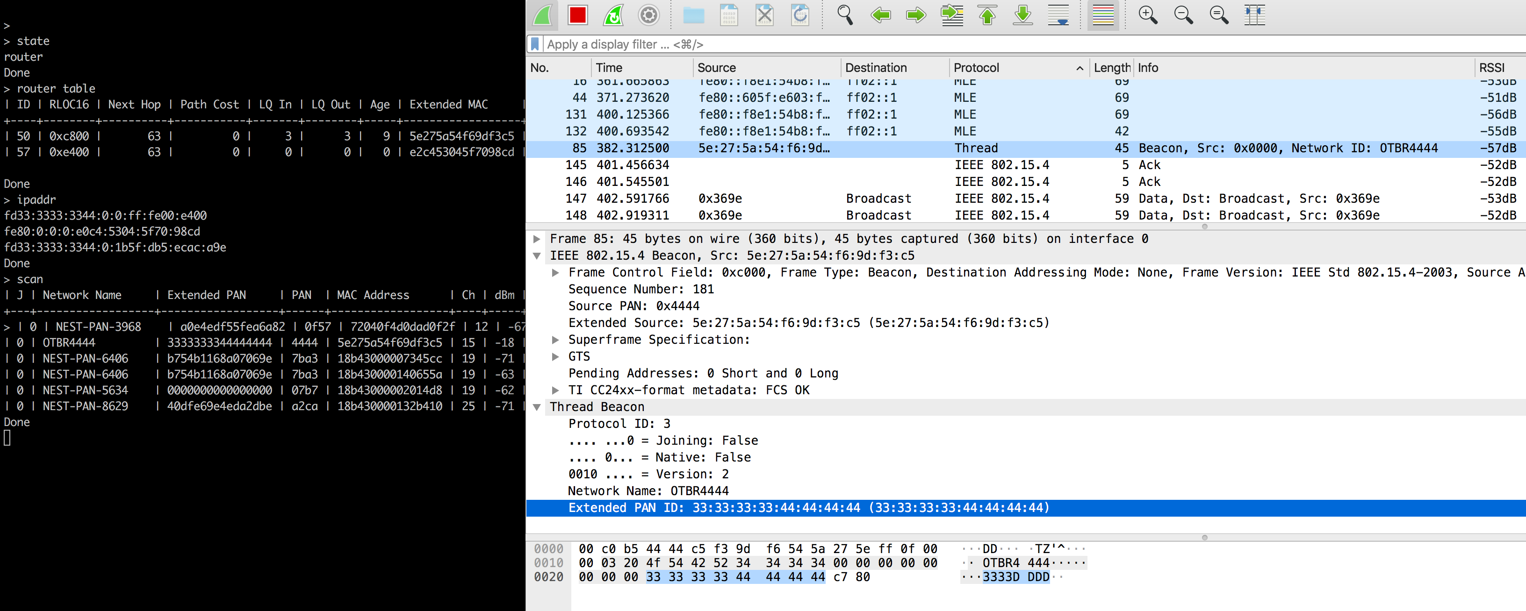The height and width of the screenshot is (611, 1526).
Task: Click display filter bookmark icon
Action: point(535,44)
